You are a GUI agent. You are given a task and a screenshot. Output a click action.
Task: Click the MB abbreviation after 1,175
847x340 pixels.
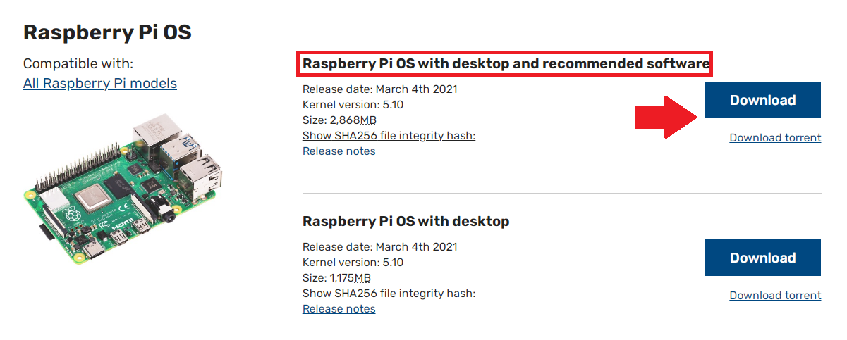(362, 277)
